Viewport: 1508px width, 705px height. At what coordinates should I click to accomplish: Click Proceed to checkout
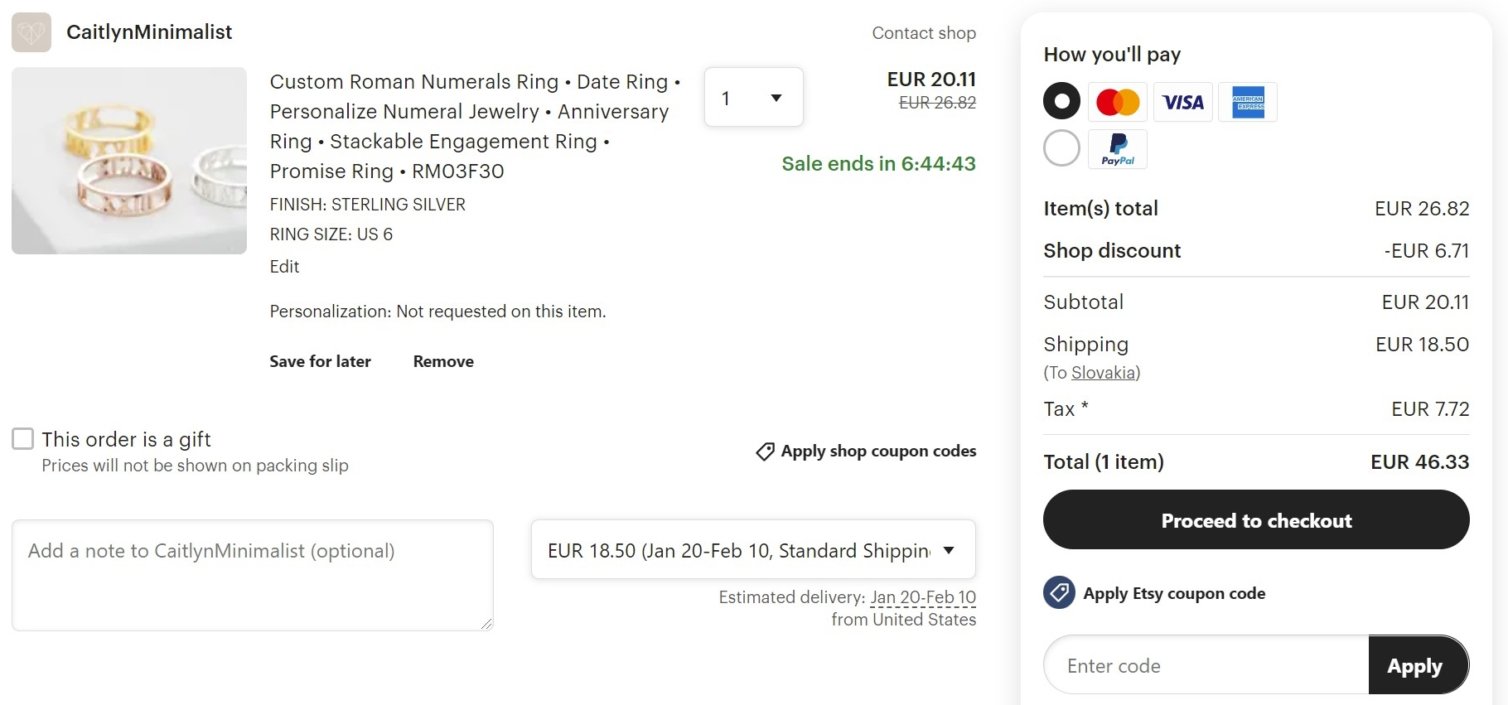[x=1255, y=520]
